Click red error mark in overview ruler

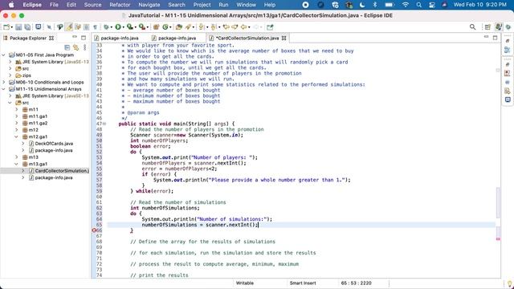pos(498,239)
